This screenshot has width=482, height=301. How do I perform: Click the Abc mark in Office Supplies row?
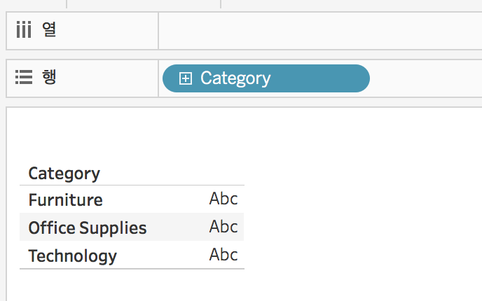click(x=223, y=227)
